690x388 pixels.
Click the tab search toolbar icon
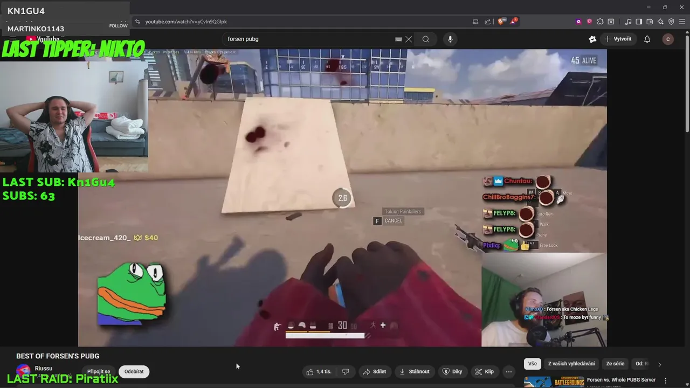pos(611,22)
